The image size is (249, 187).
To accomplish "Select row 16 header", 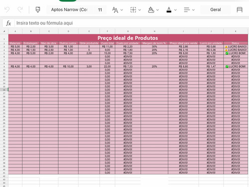I will tap(4, 90).
